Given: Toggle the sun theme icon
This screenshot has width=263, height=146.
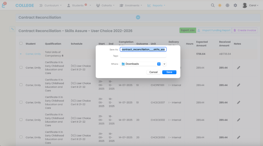Looking at the screenshot, I should [x=220, y=5].
